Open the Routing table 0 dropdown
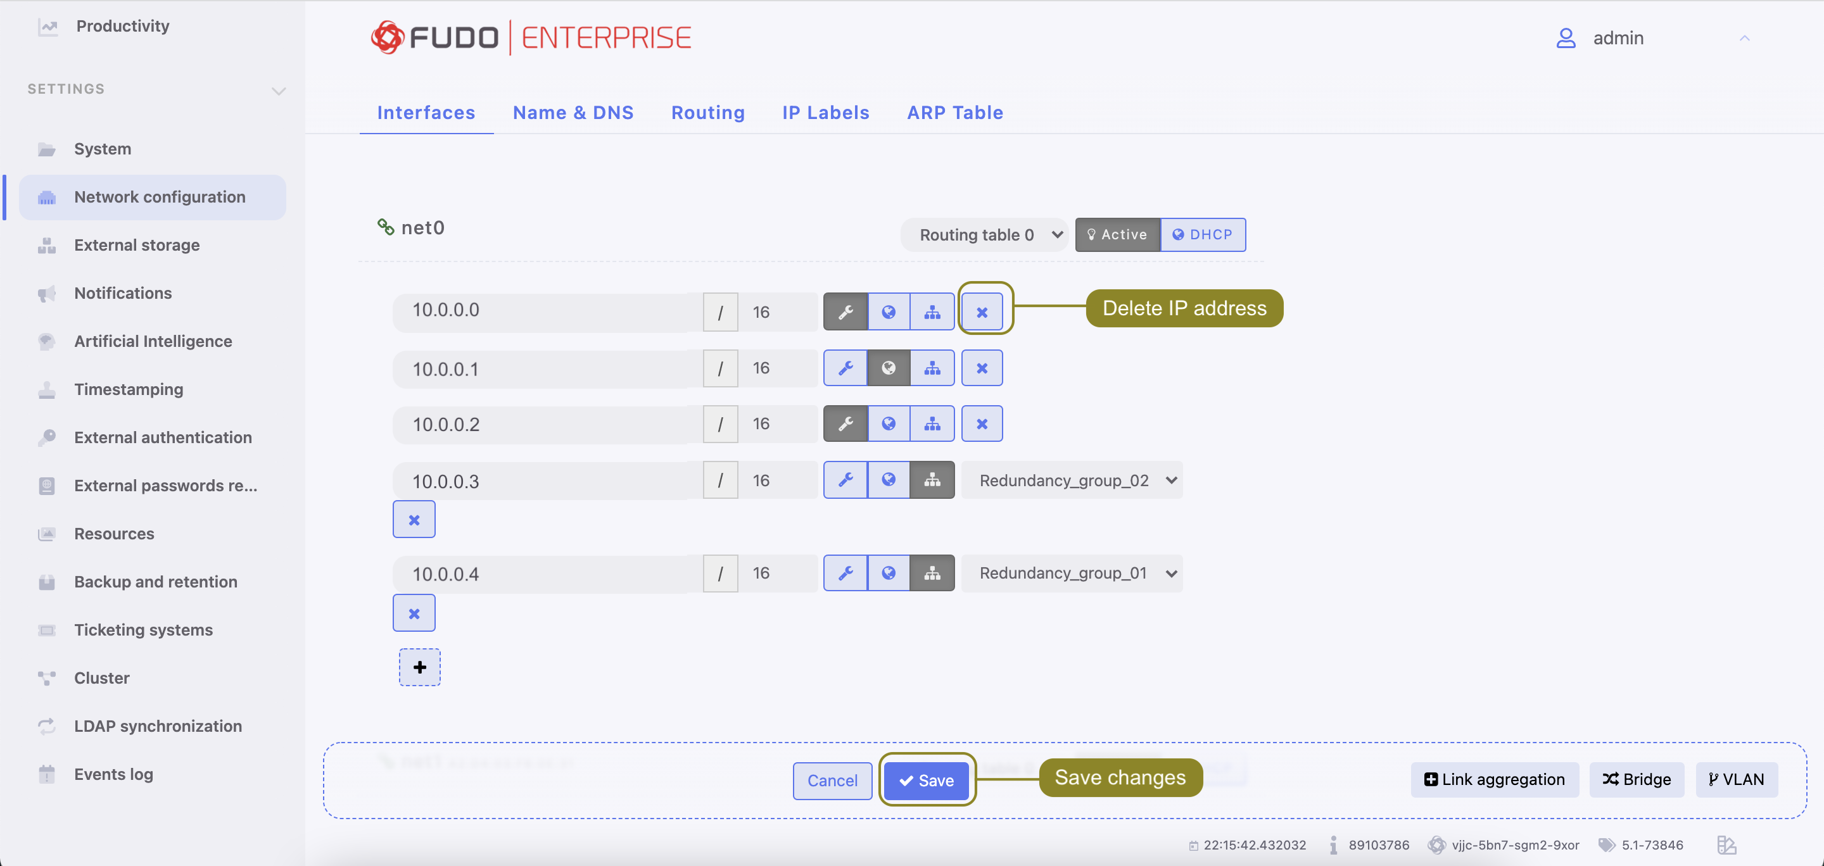1824x866 pixels. click(x=984, y=235)
